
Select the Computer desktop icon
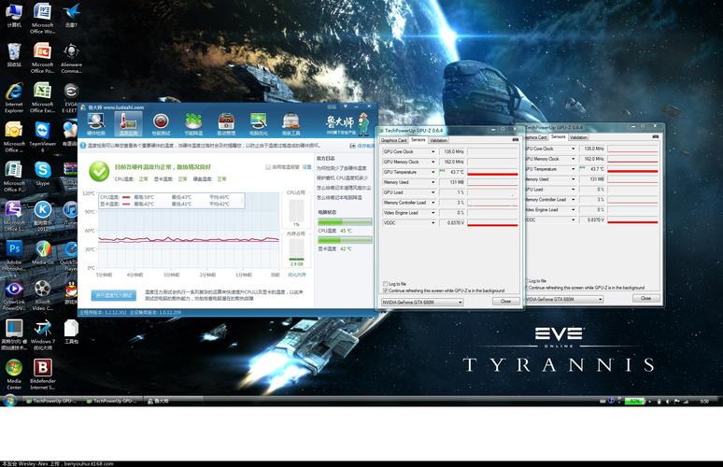click(14, 15)
